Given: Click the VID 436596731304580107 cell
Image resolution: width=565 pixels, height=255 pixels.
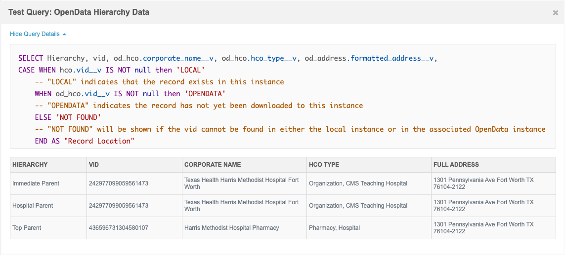Looking at the screenshot, I should click(119, 228).
